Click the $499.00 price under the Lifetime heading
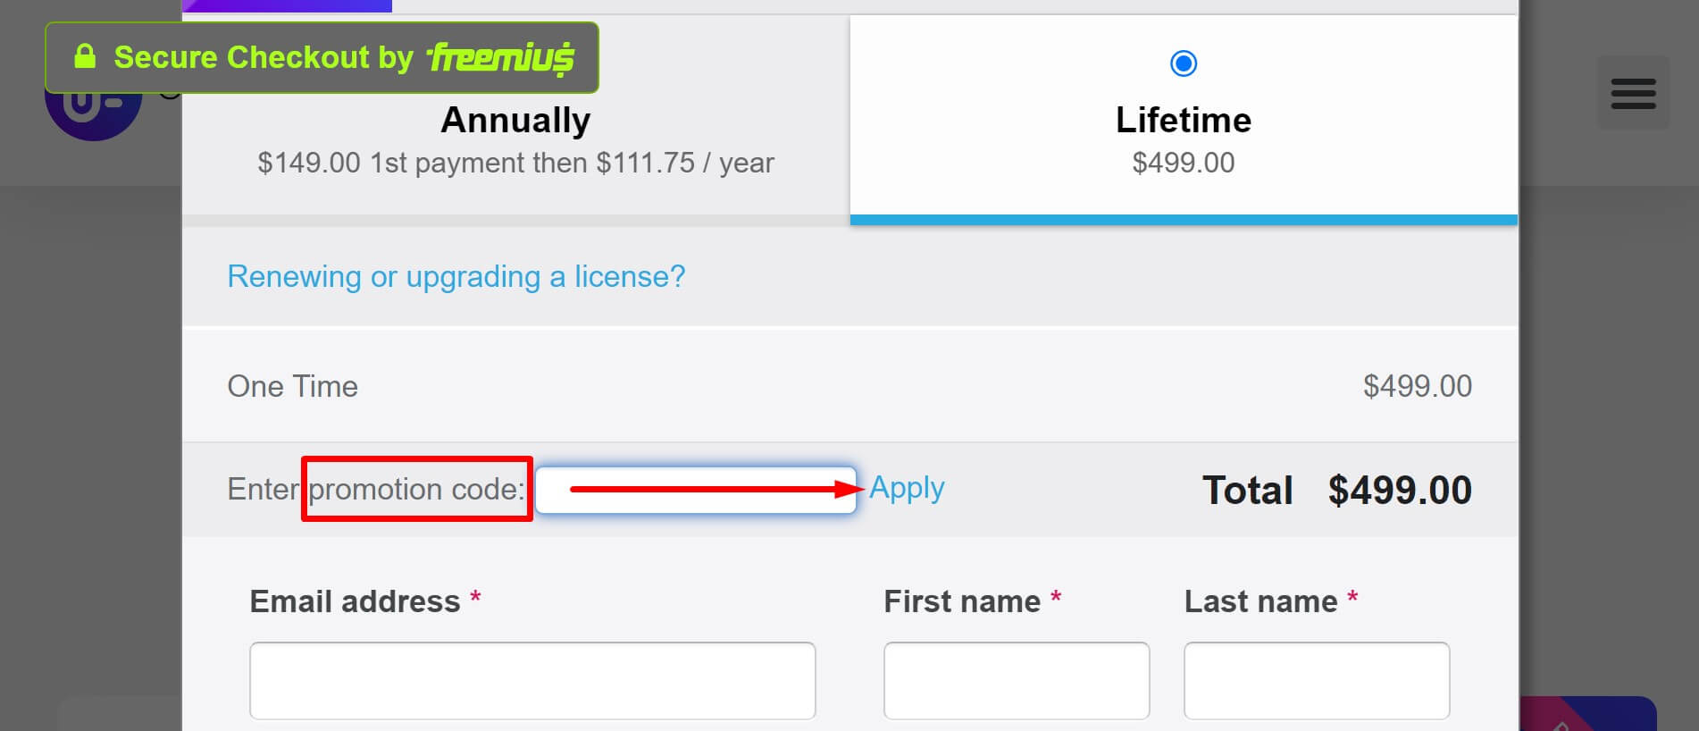Screen dimensions: 1699x731 tap(1183, 162)
